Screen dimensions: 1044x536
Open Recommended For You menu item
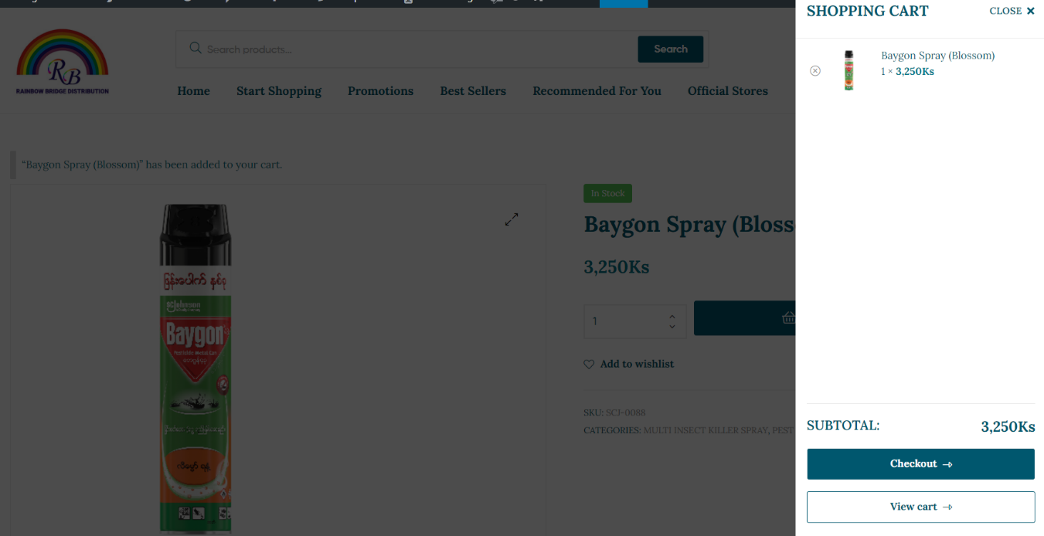click(597, 91)
